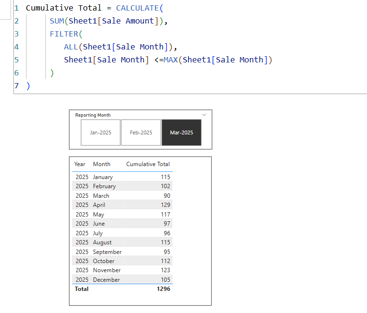The image size is (367, 313).
Task: Select the February row month cell
Action: point(105,186)
